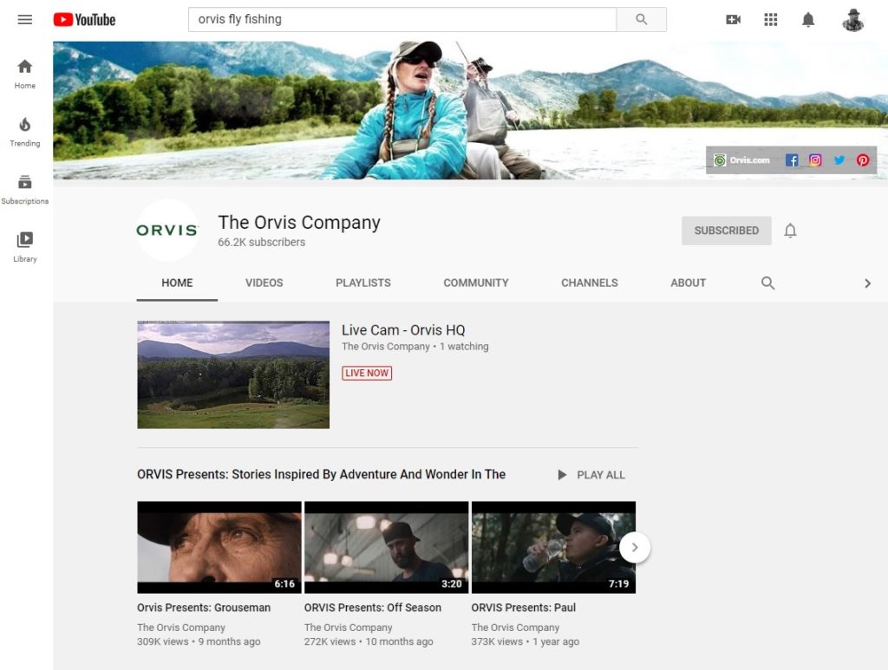
Task: Click The Orvis Company under Grouseman
Action: [181, 627]
